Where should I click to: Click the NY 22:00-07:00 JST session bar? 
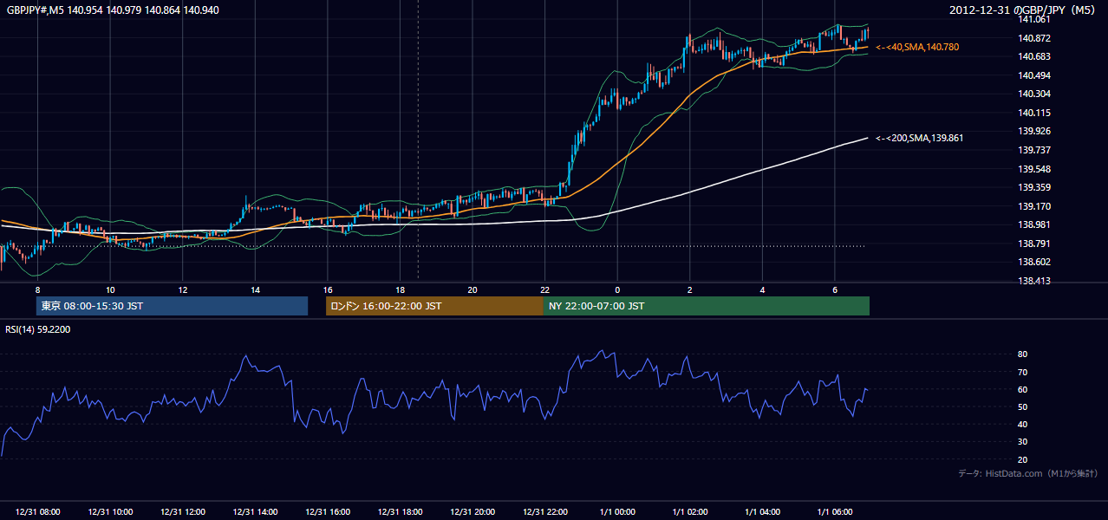tap(707, 306)
